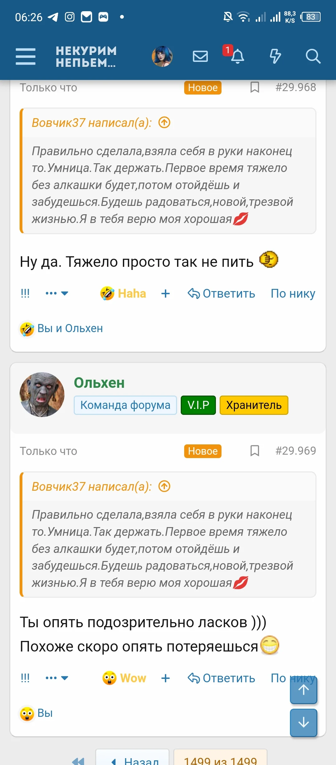This screenshot has width=336, height=765.
Task: Toggle the Wow reaction on post #29.969
Action: pos(124,678)
